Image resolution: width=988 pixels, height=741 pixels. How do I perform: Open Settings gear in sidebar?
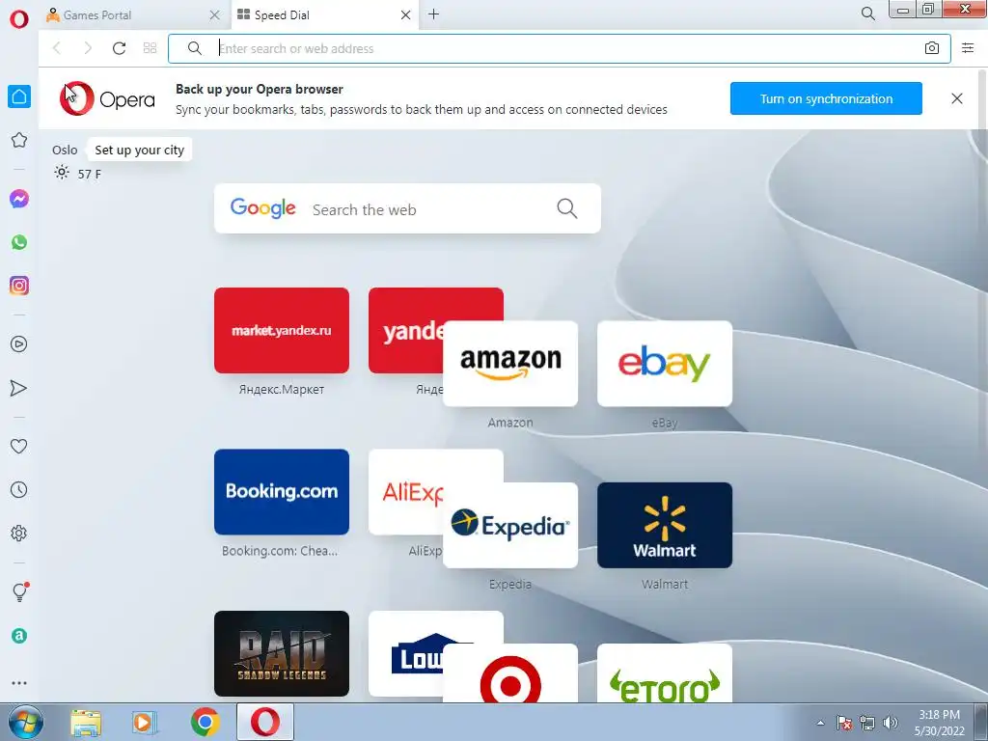19,533
